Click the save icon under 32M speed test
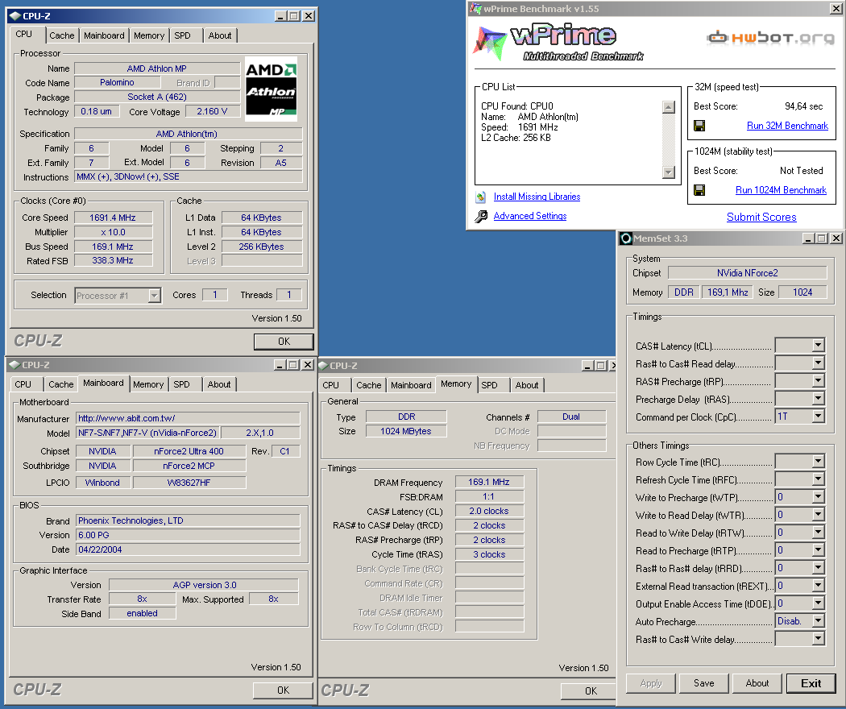The image size is (846, 709). pyautogui.click(x=699, y=126)
